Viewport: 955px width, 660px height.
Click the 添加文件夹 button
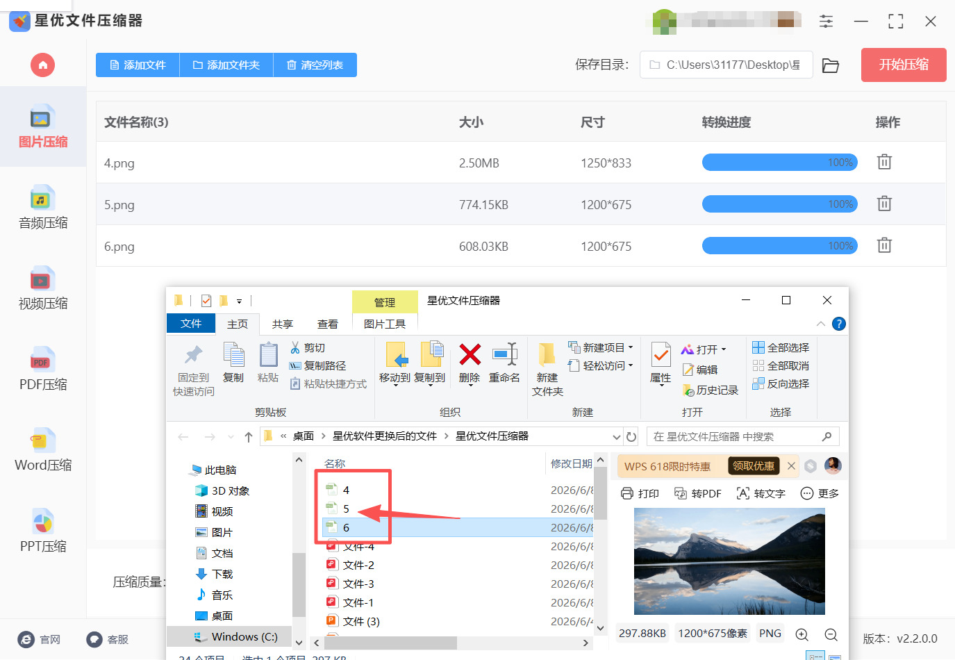[x=226, y=65]
